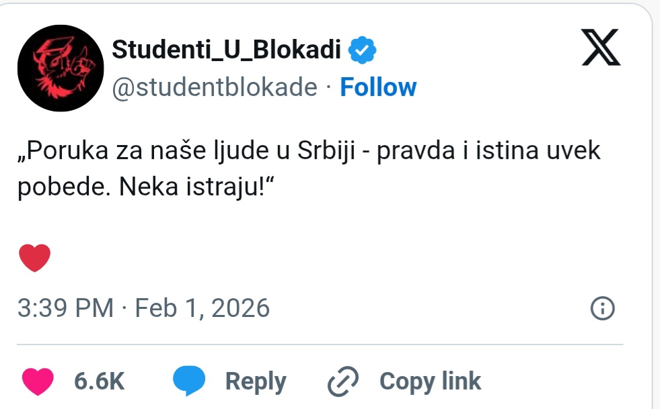The width and height of the screenshot is (660, 409).
Task: Click the blue reply speech bubble icon
Action: [189, 381]
